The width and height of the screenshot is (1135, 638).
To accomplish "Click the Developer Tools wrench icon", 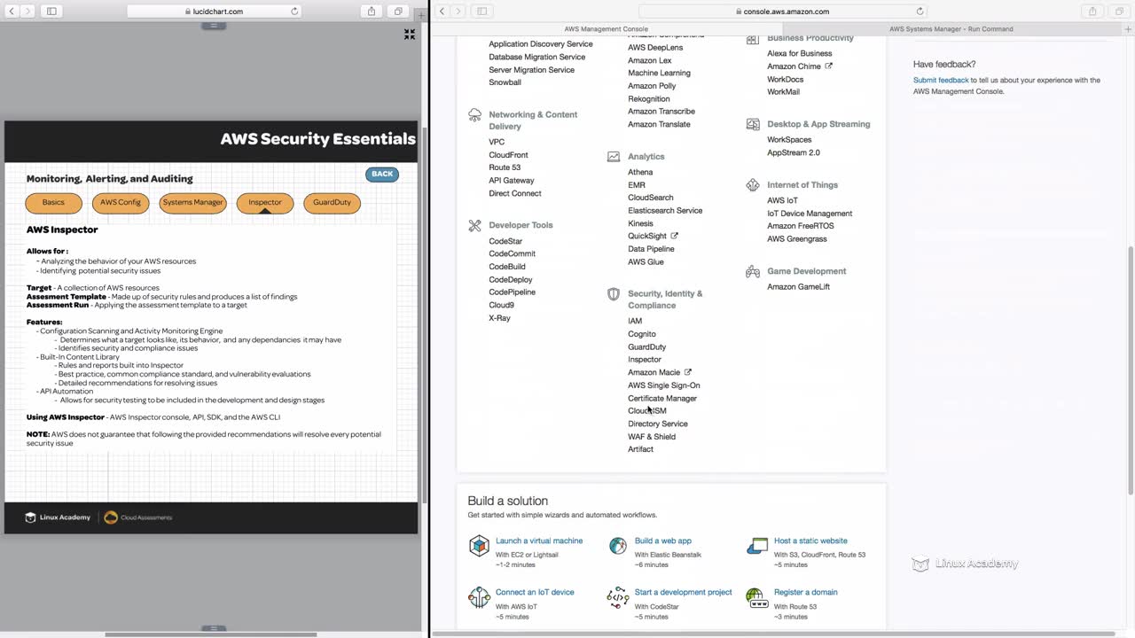I will 474,226.
